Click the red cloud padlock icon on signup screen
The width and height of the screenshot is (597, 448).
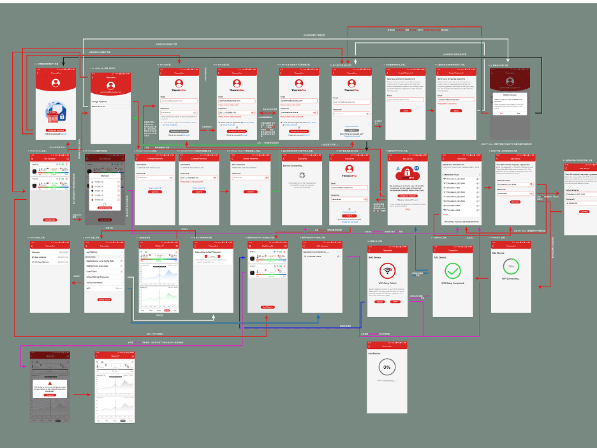coord(407,173)
